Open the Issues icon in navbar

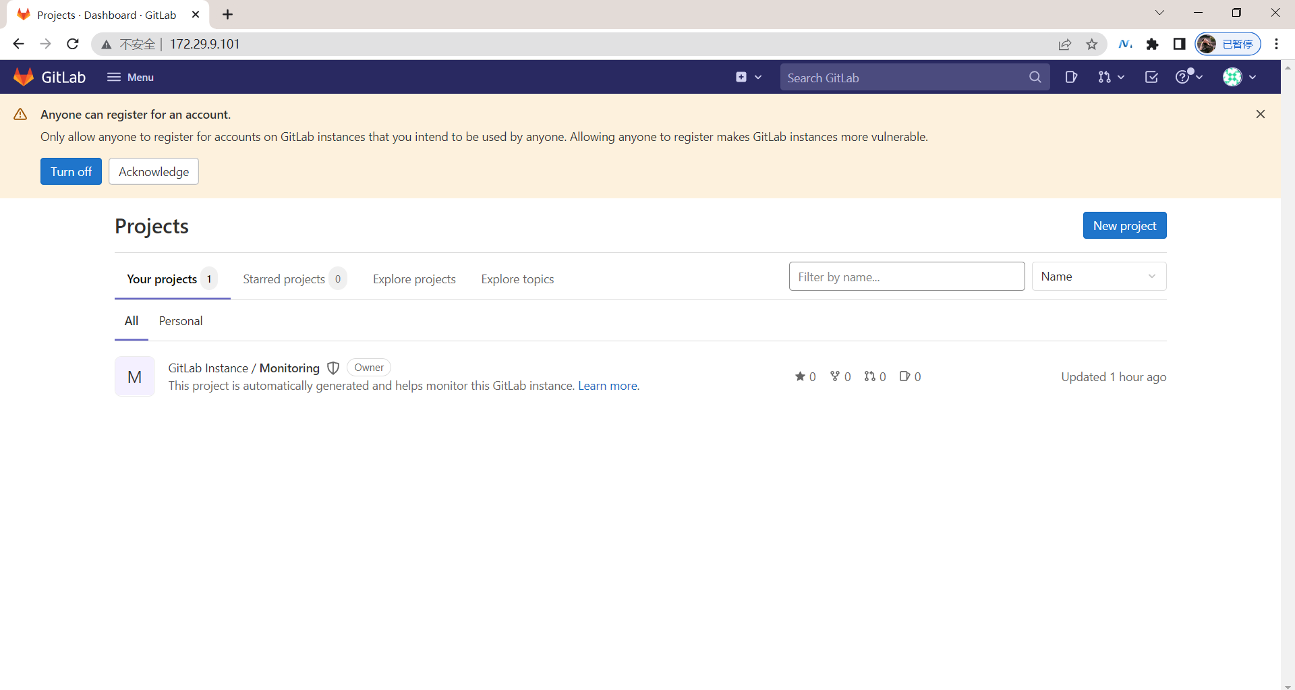pyautogui.click(x=1071, y=77)
